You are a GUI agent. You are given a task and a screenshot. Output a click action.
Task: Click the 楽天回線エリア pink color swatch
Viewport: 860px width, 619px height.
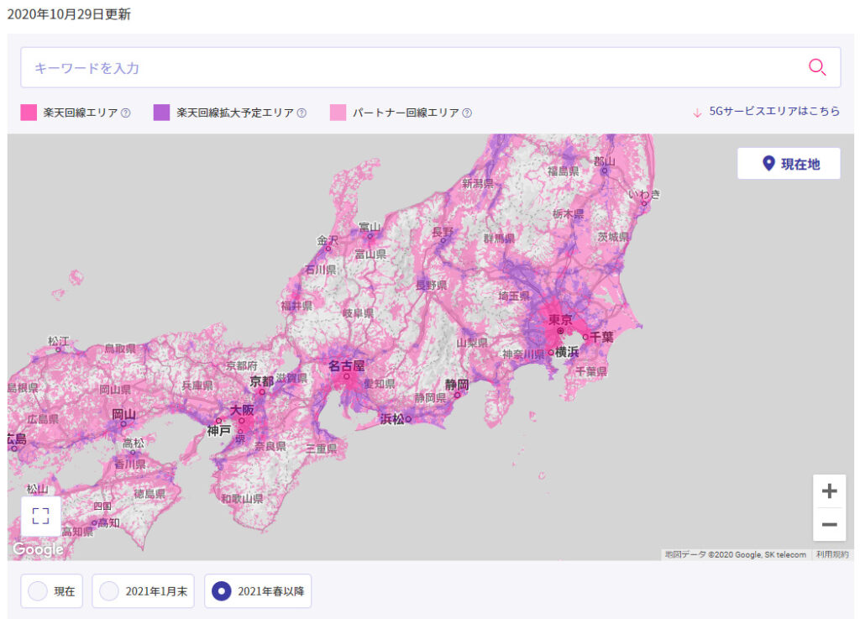coord(29,113)
